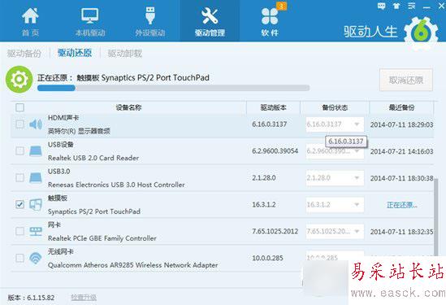Screen dimensions: 446x305
Task: Click the 6.16.0.3137 tooltip popup
Action: [346, 142]
